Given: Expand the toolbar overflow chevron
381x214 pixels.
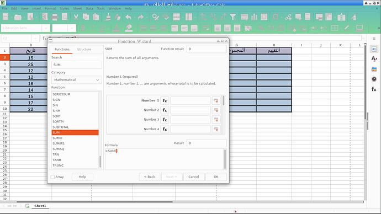Looking at the screenshot, I should [379, 28].
